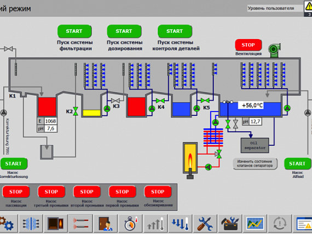This screenshot has width=312, height=234.
Task: Open the drying oven screen icon
Action: (56, 224)
